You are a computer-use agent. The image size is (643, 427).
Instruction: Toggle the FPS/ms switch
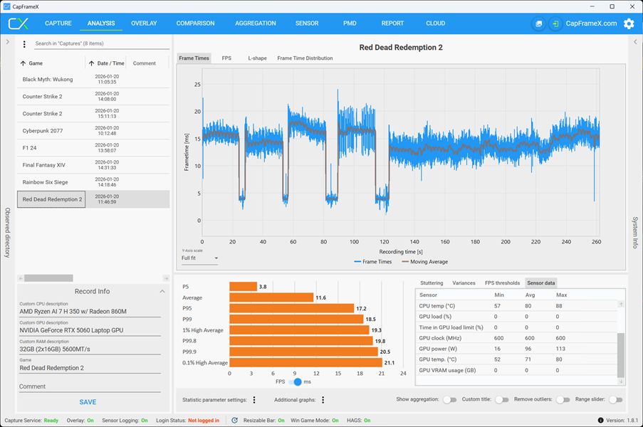pos(294,382)
